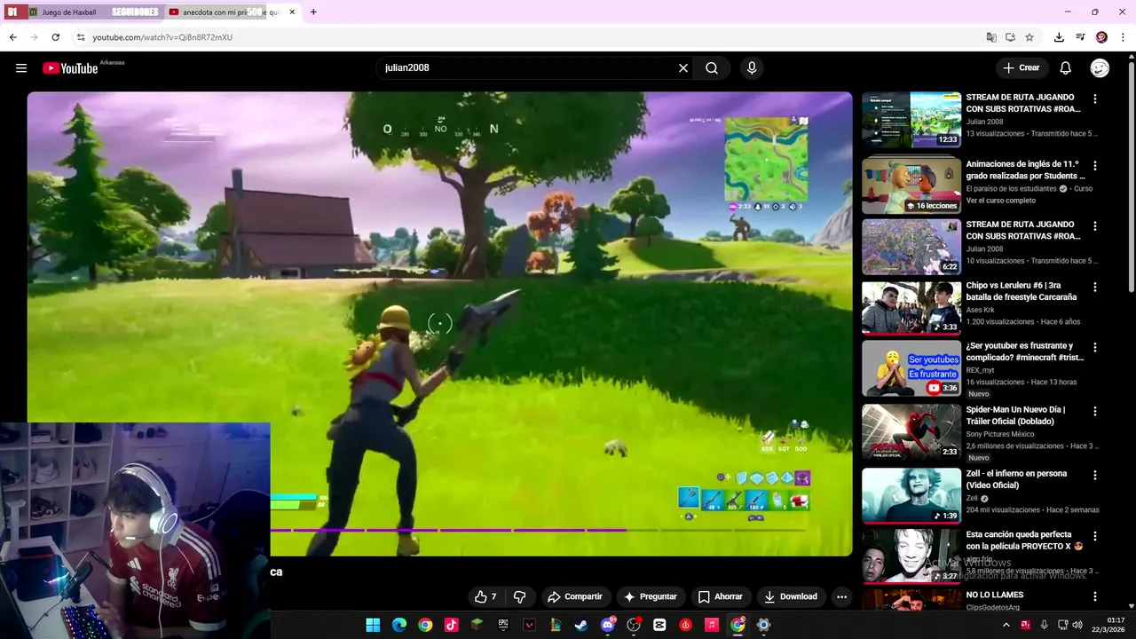Open browser downloads icon
Image resolution: width=1136 pixels, height=639 pixels.
click(x=1059, y=37)
